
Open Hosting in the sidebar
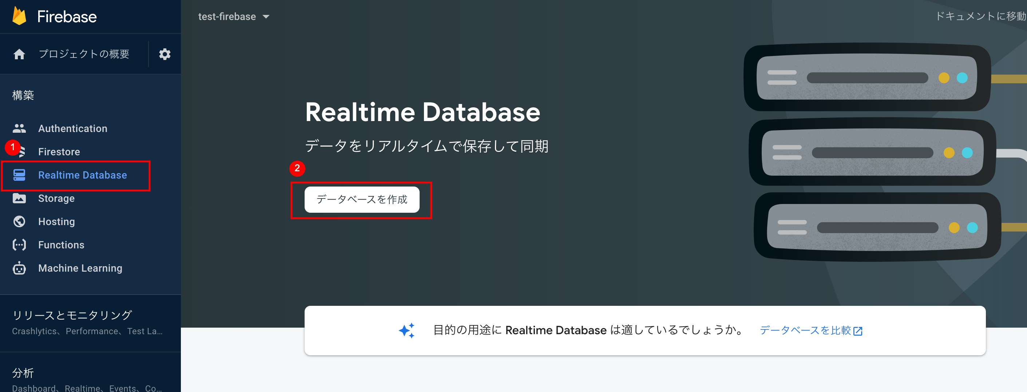[57, 221]
